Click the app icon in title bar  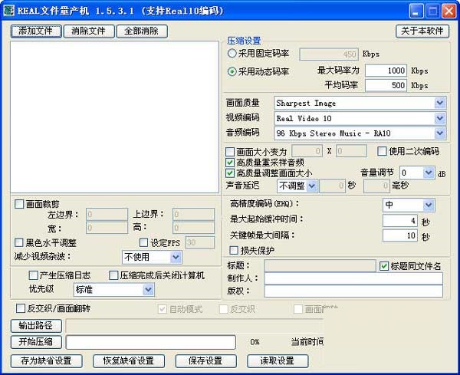(8, 11)
